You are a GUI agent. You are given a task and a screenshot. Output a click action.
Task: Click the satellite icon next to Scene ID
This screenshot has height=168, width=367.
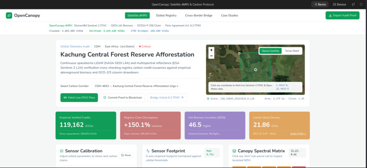(208, 99)
